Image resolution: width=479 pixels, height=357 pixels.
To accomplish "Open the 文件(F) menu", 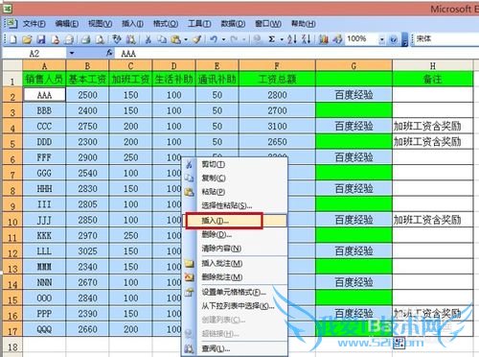I will [34, 24].
